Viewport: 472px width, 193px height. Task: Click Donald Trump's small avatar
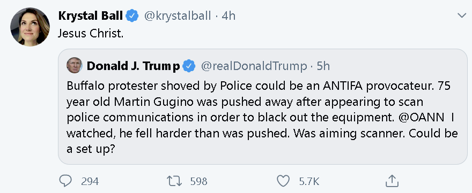pyautogui.click(x=75, y=65)
